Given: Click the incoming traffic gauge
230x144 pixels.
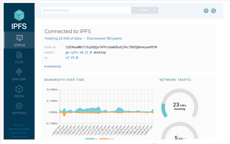Looking at the screenshot, I should coord(179,103).
